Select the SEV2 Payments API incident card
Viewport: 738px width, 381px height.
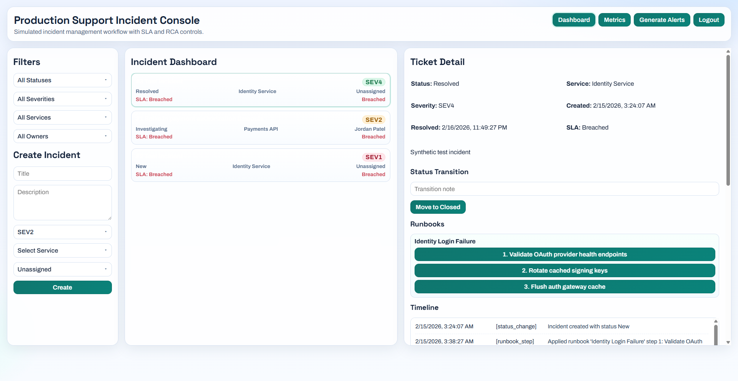pyautogui.click(x=260, y=127)
